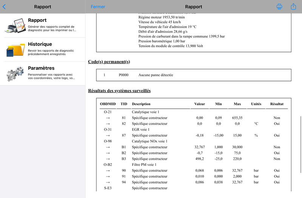Click the Paramètres gears icon

(x=15, y=74)
